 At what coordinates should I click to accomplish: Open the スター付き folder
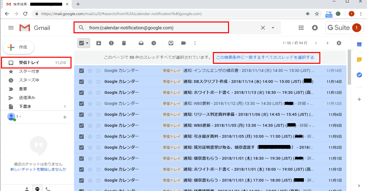29,71
